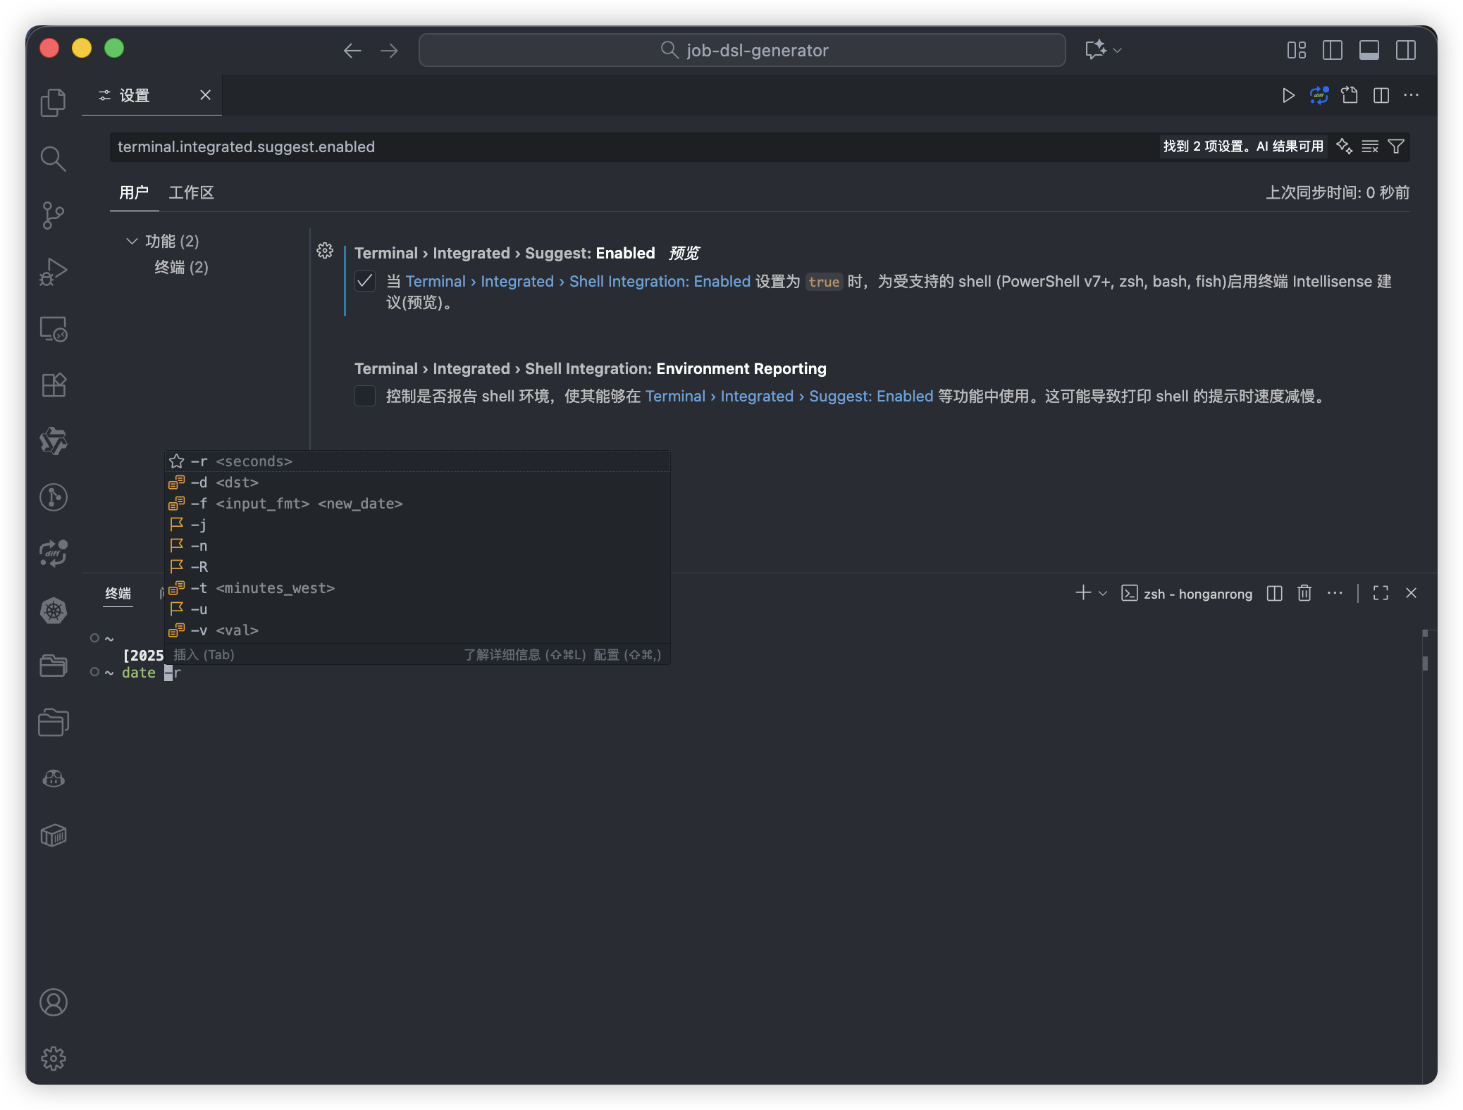Follow the Shell Integration: Enabled link
The image size is (1463, 1110).
click(x=659, y=281)
